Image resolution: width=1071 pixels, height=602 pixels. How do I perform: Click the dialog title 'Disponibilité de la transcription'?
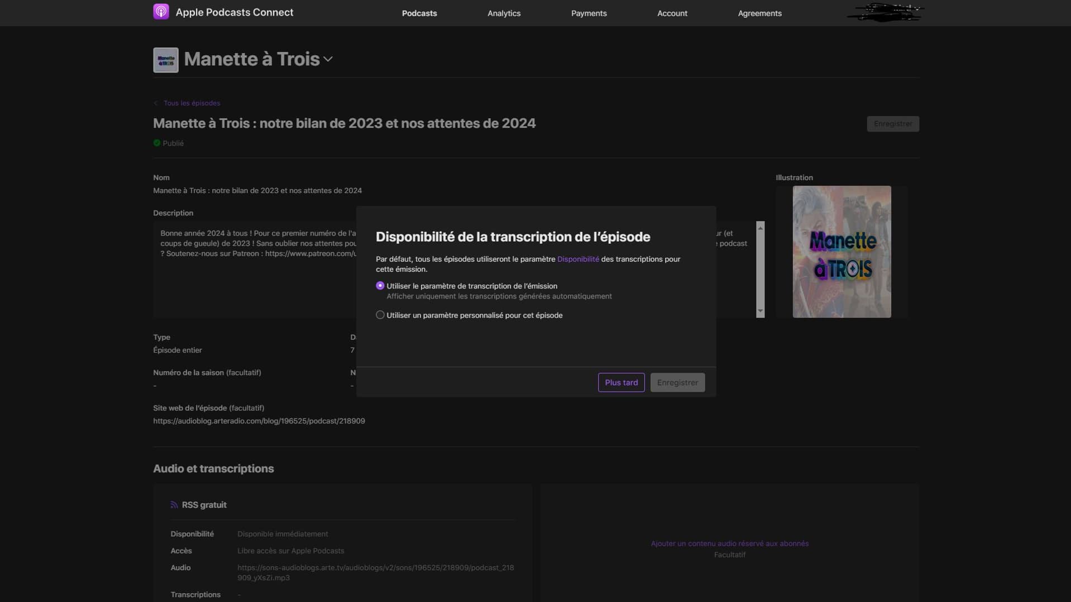pos(513,237)
